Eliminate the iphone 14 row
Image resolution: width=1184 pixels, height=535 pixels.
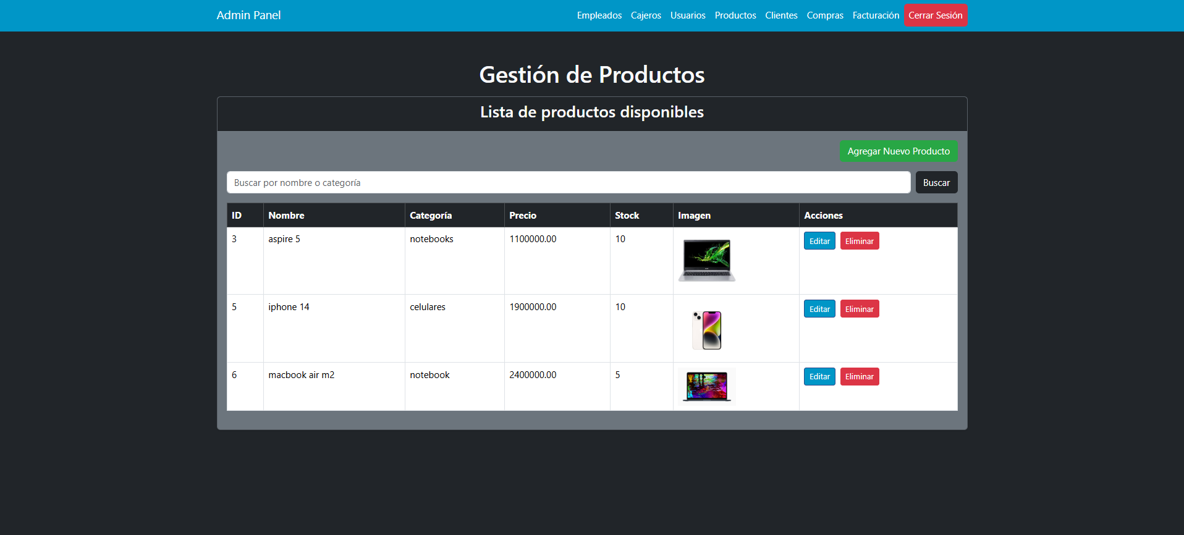coord(859,309)
